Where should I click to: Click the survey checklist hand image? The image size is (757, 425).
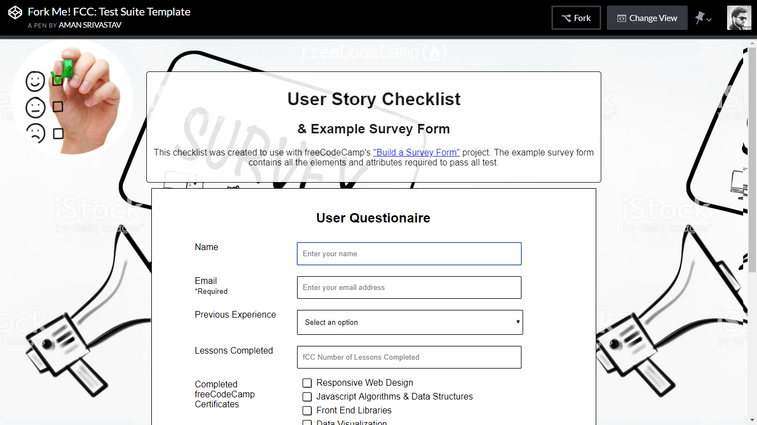(x=71, y=100)
